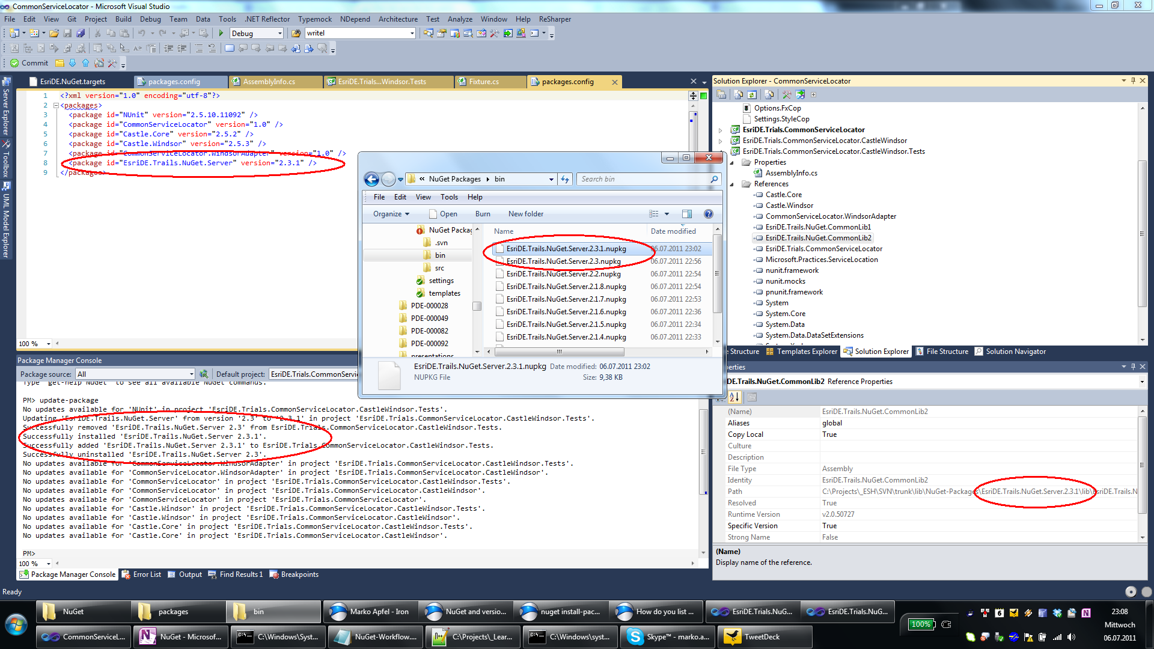Click the back arrow in the Explorer window
The height and width of the screenshot is (649, 1154).
371,179
